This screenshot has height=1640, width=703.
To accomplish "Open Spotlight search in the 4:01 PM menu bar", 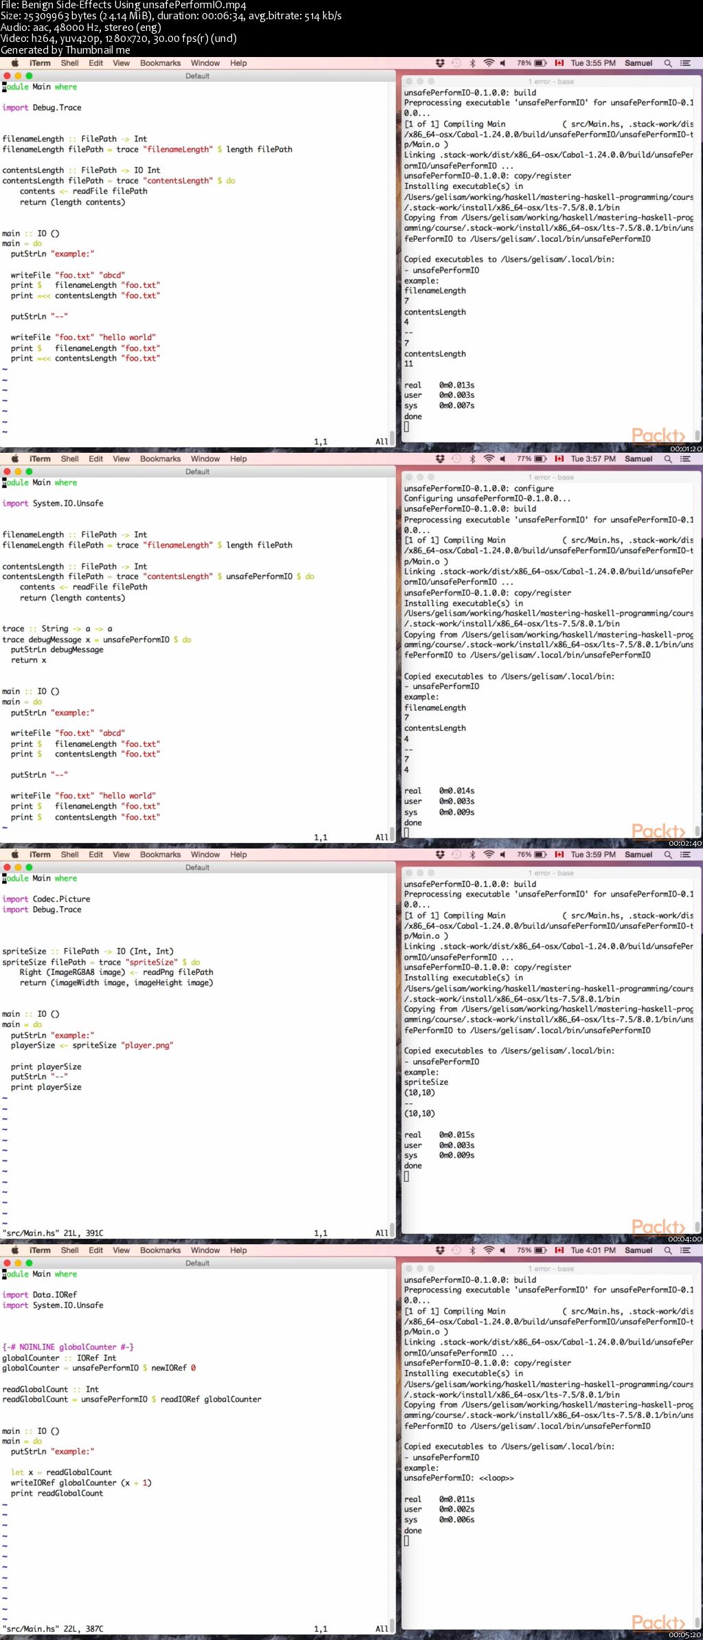I will click(668, 1250).
